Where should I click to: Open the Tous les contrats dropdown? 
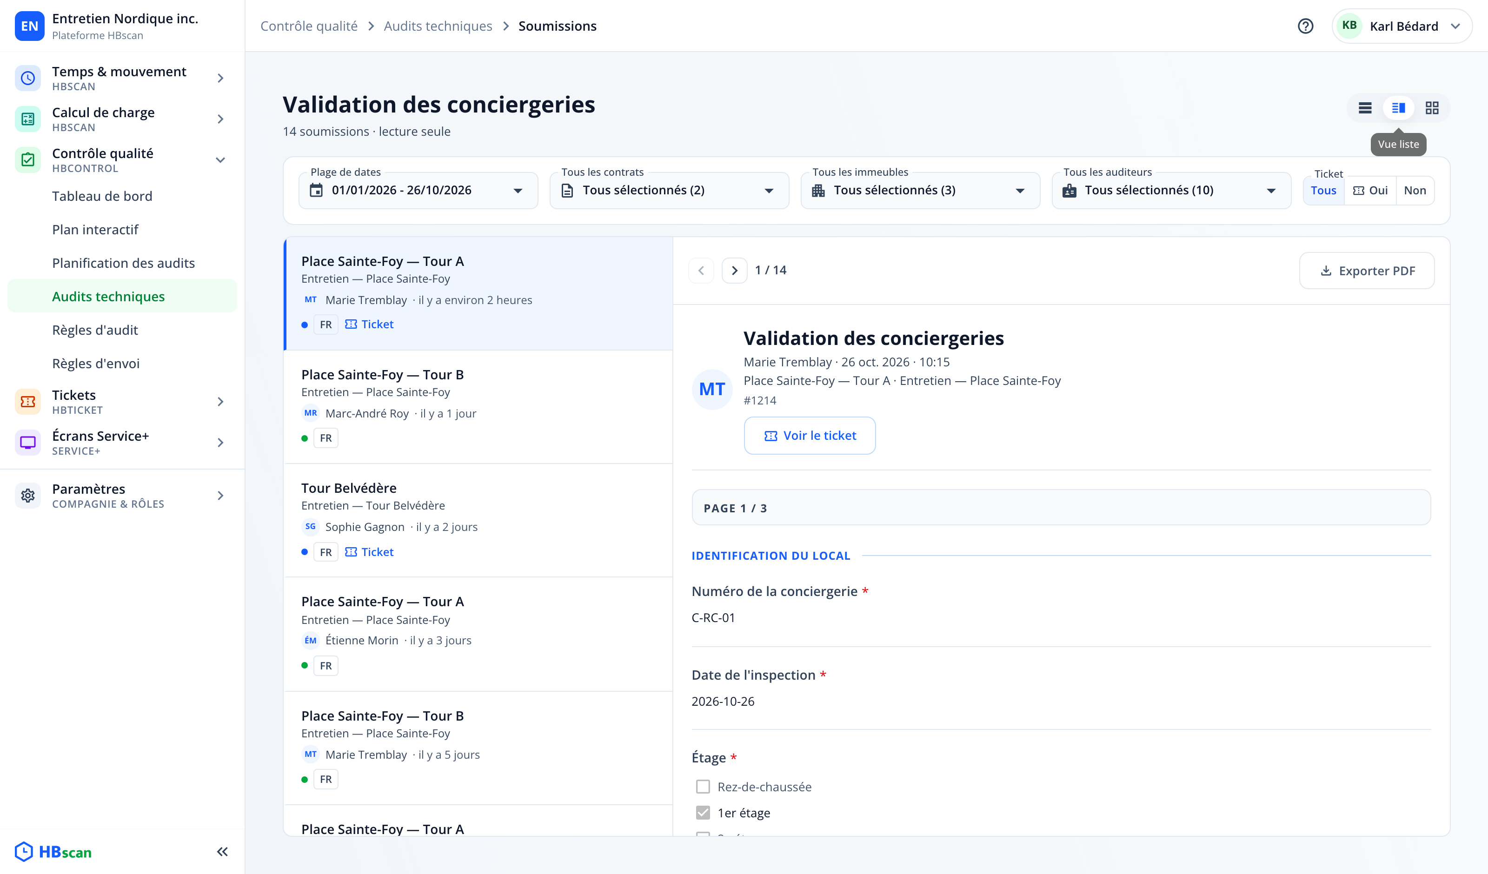coord(669,190)
